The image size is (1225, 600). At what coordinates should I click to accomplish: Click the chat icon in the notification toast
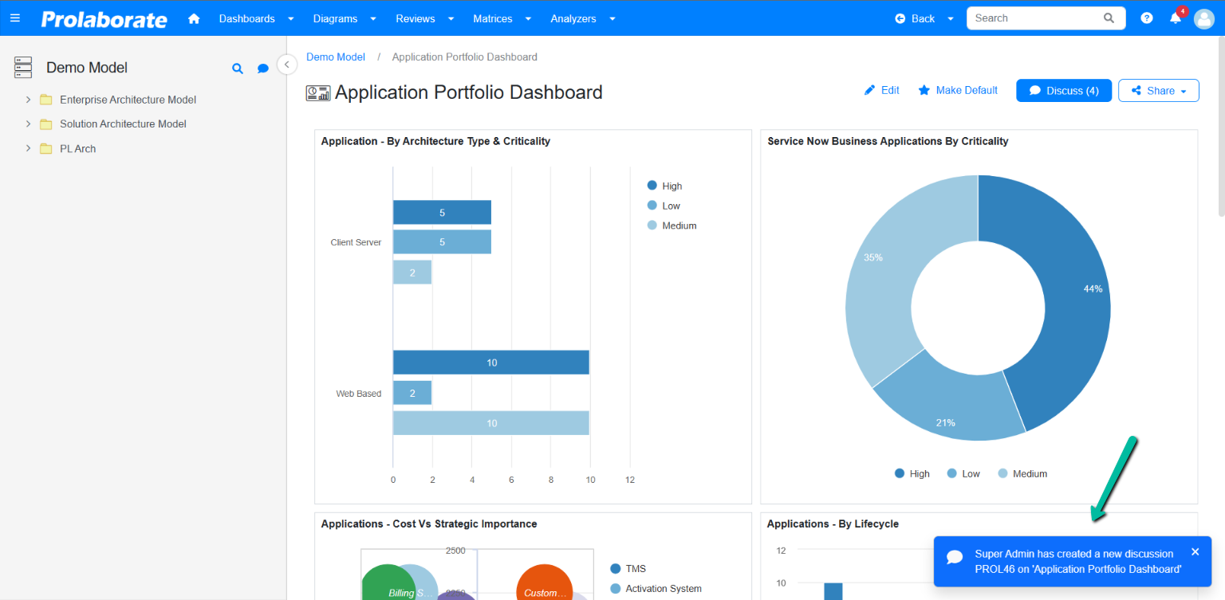[x=955, y=557]
